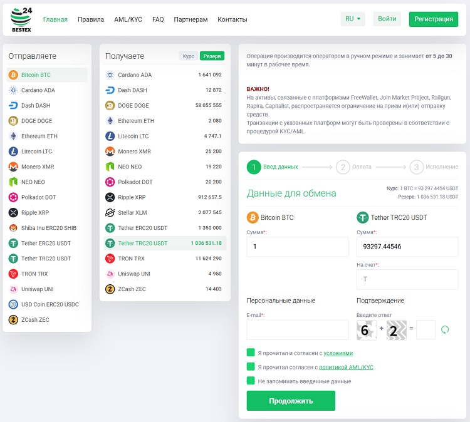470x422 pixels.
Task: Select Shiba Inu icon in send list
Action: (x=13, y=228)
